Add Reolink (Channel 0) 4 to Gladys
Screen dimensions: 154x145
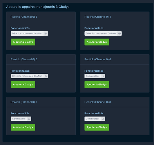click(x=97, y=42)
